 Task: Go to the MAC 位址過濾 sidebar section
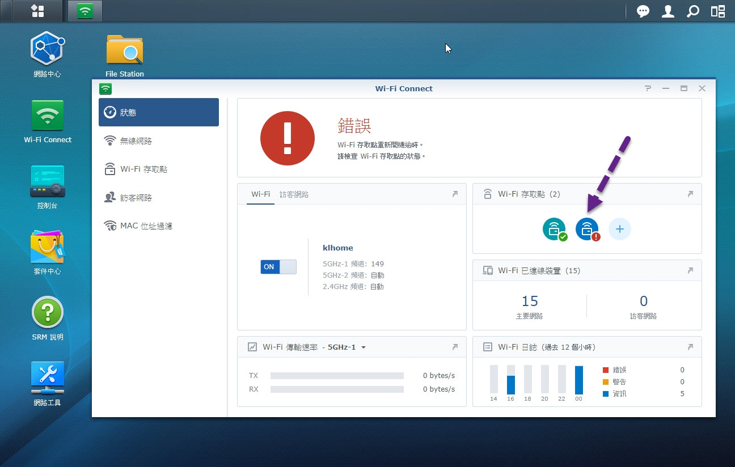pos(159,226)
